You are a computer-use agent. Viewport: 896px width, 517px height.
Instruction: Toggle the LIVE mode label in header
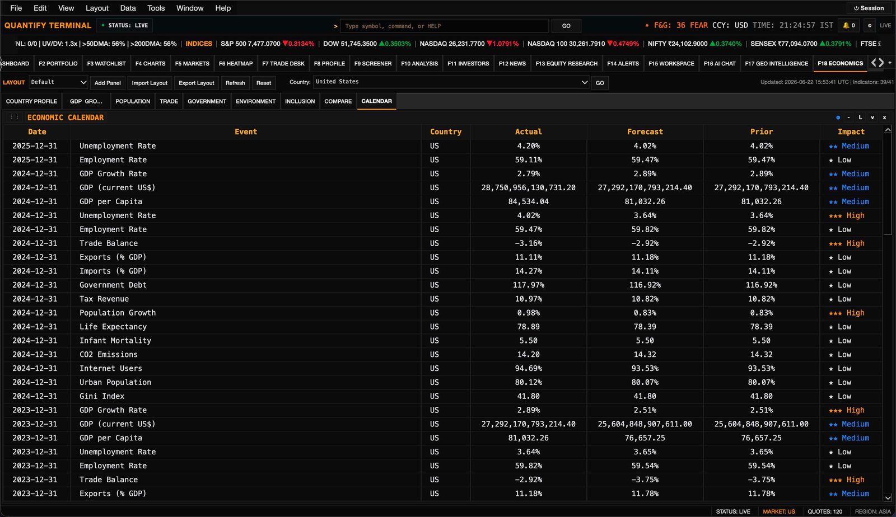pyautogui.click(x=885, y=26)
